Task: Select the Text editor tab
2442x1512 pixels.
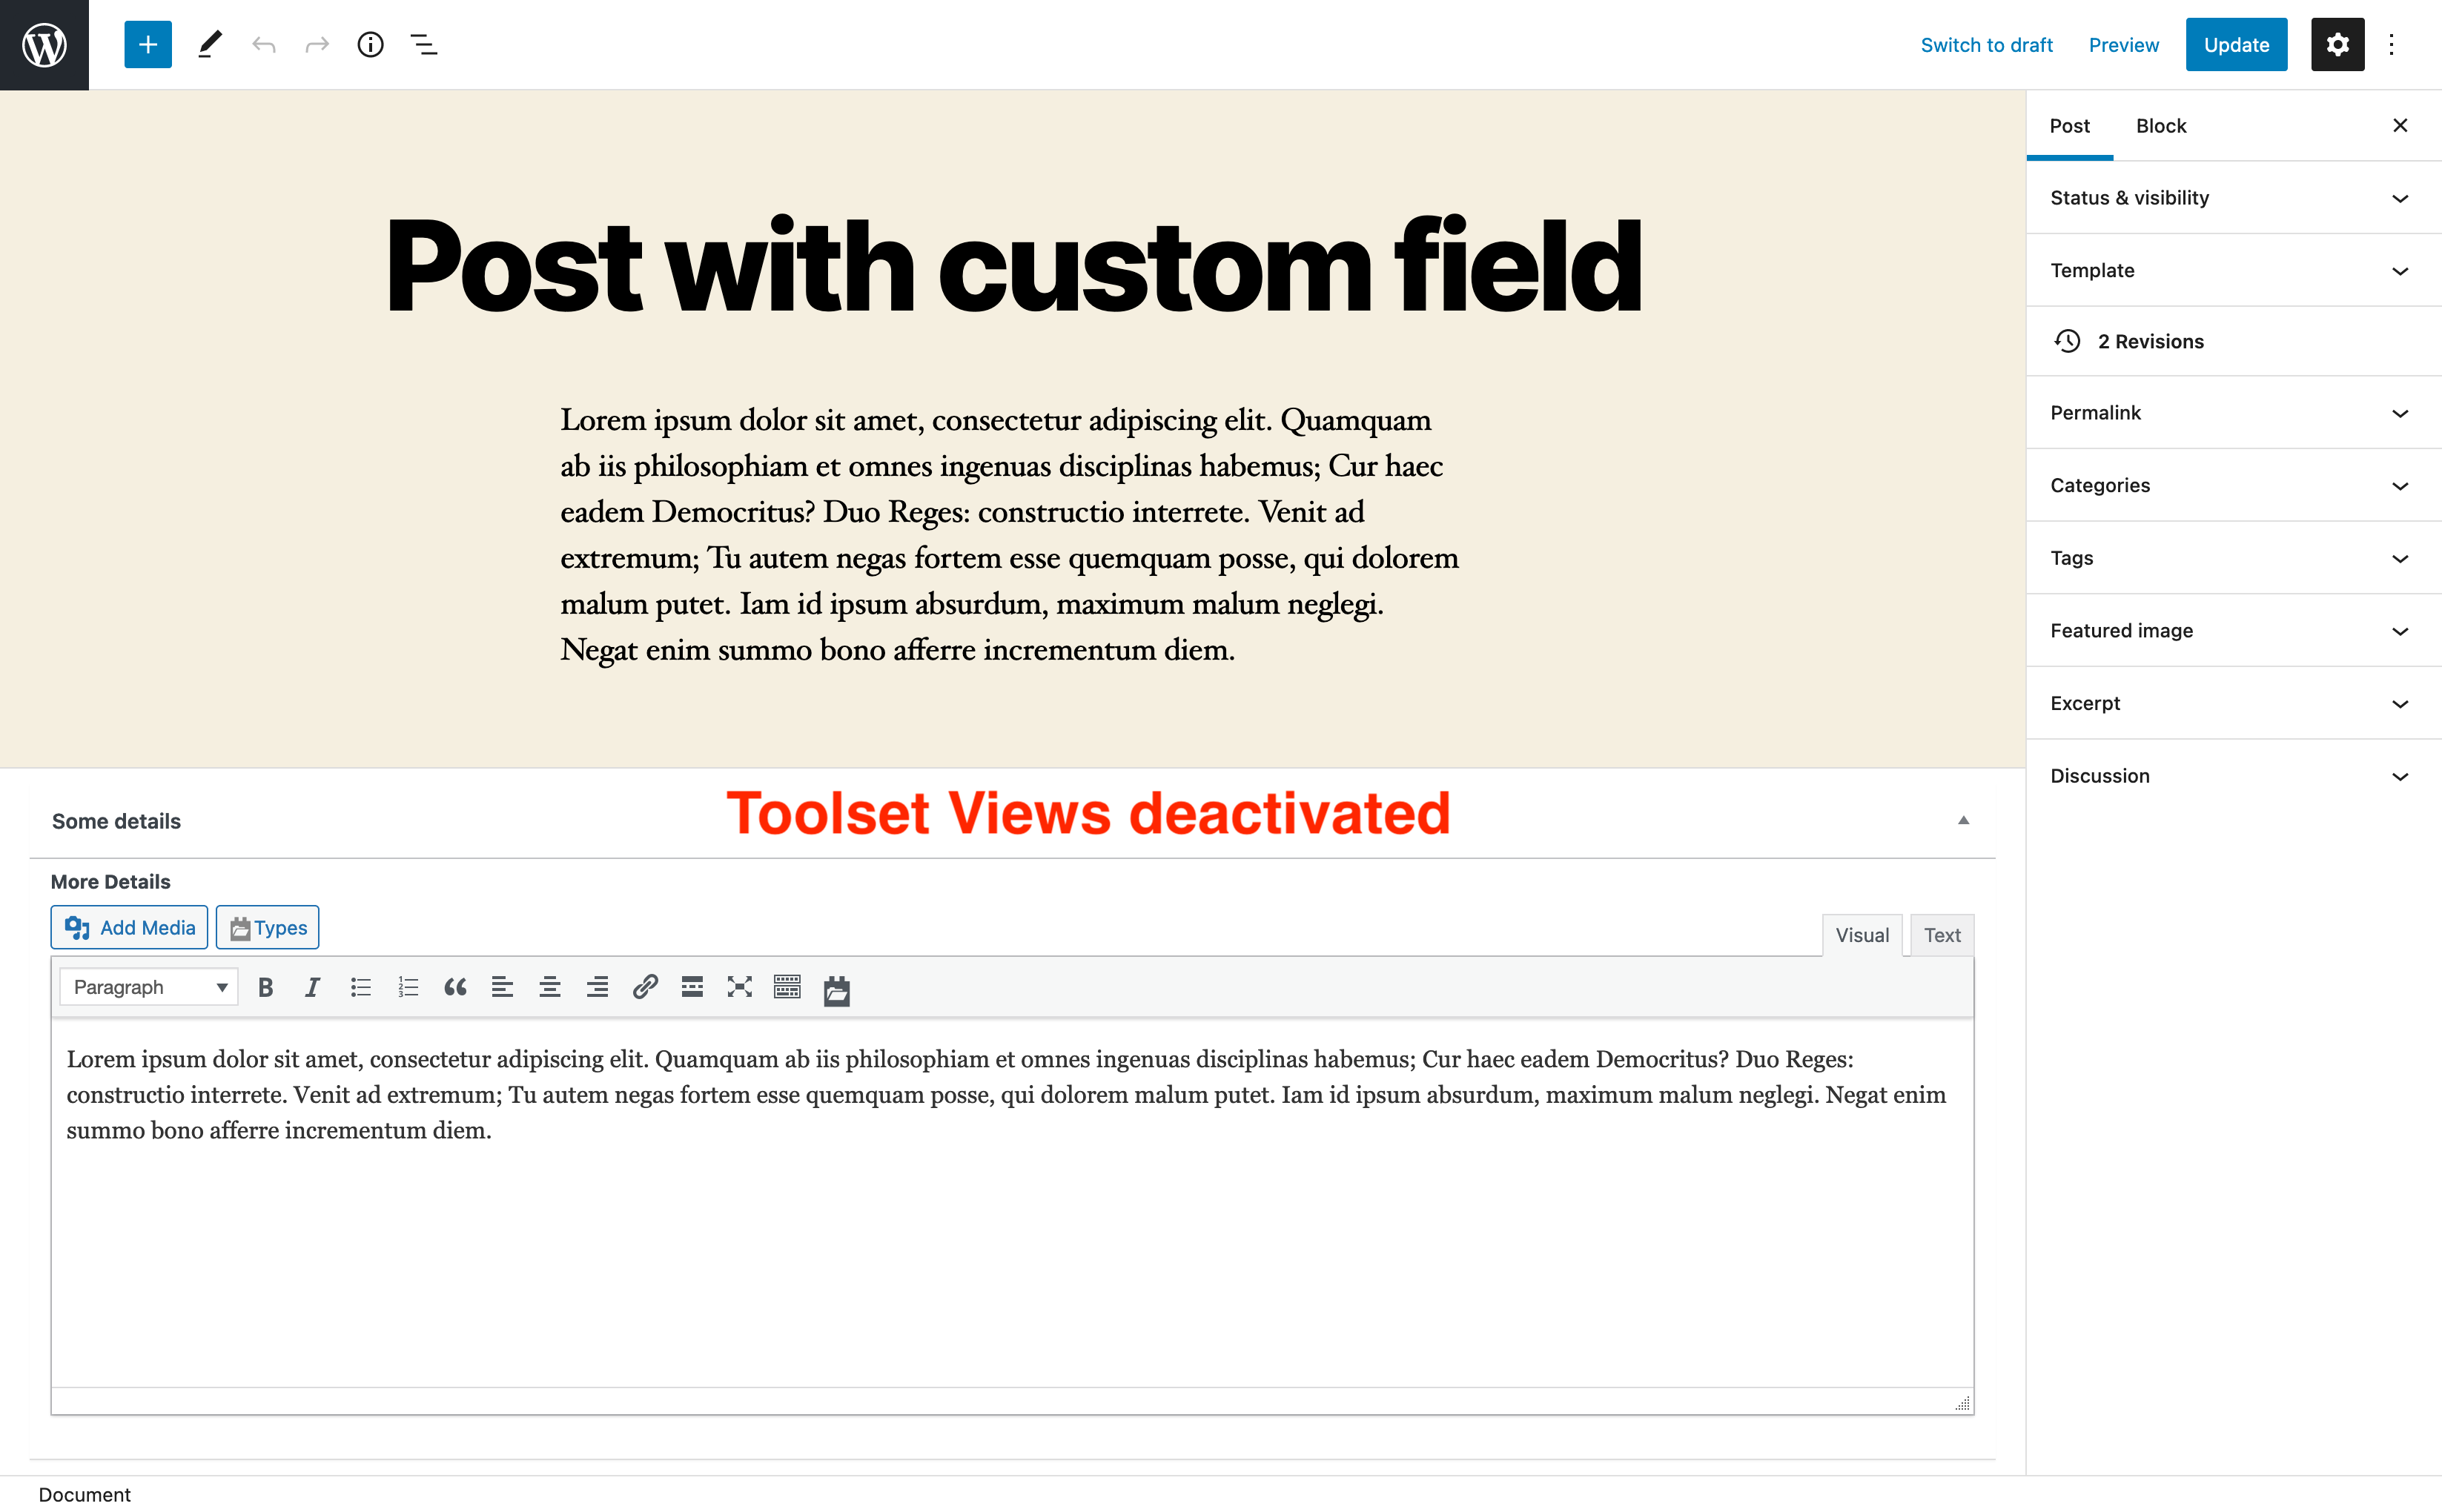Action: click(1942, 935)
